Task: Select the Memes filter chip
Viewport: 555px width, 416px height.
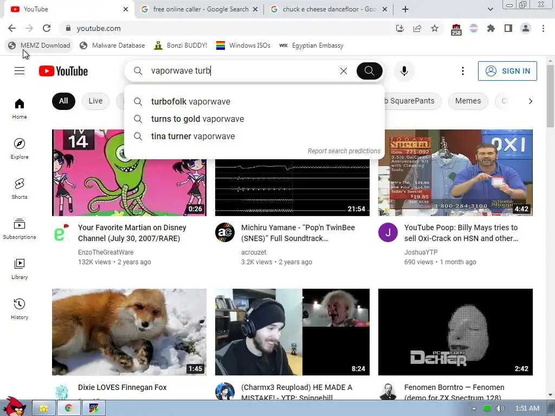Action: coord(468,101)
